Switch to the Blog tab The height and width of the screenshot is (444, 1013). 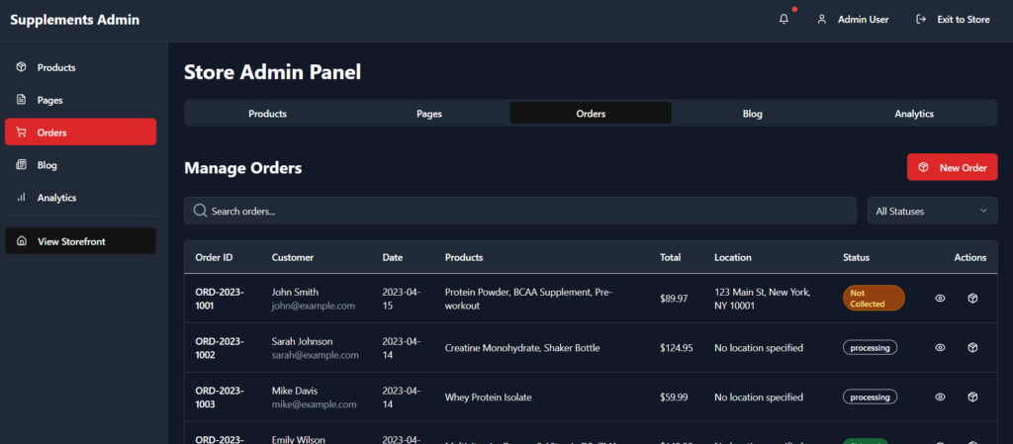click(x=752, y=114)
